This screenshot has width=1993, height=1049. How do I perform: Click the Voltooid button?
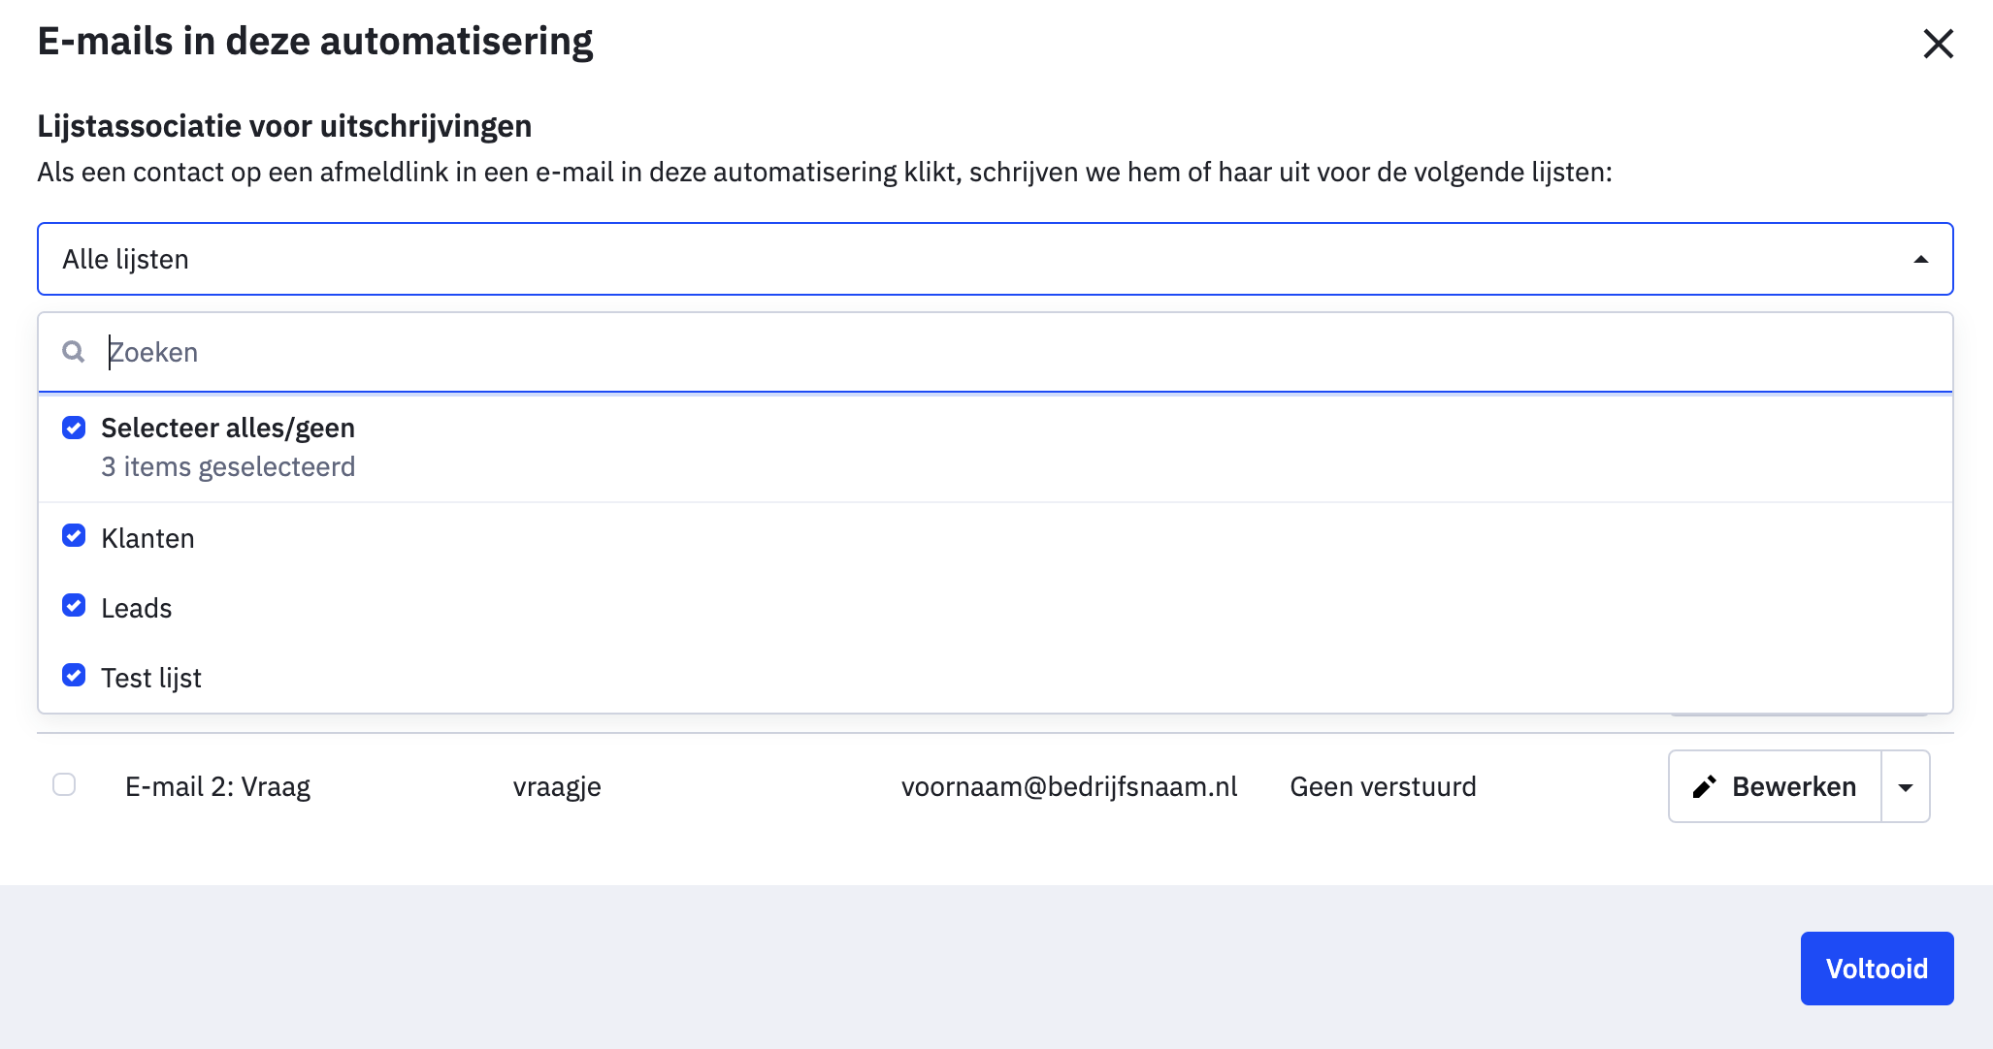1876,968
